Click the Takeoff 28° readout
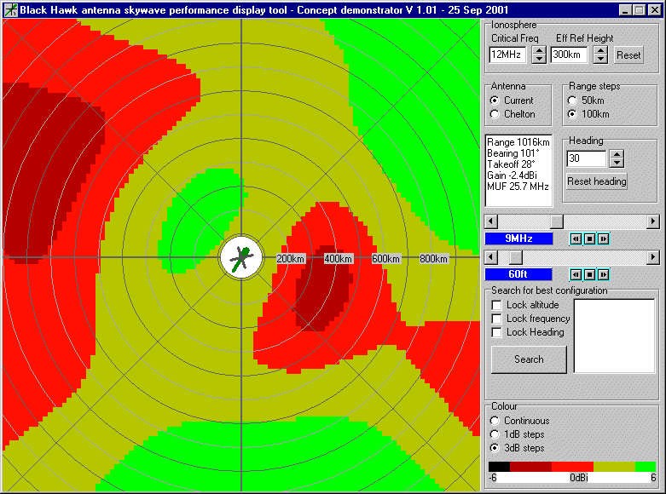 tap(511, 164)
